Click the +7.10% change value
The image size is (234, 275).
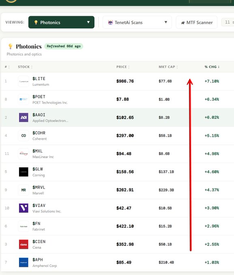(x=212, y=81)
